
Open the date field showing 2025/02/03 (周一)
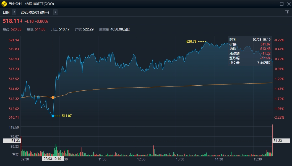pos(35,12)
